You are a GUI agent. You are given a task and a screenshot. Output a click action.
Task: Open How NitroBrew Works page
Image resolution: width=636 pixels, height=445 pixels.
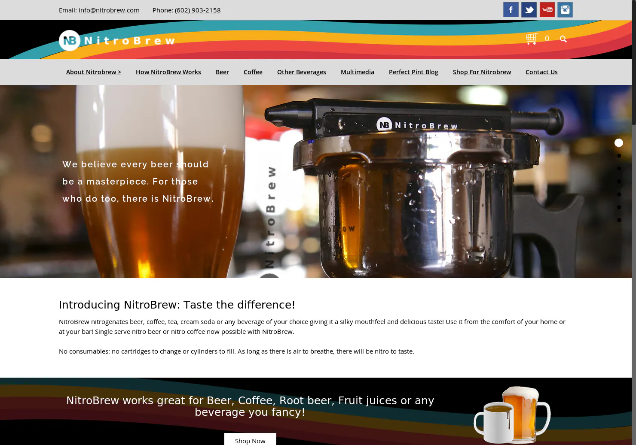tap(168, 72)
